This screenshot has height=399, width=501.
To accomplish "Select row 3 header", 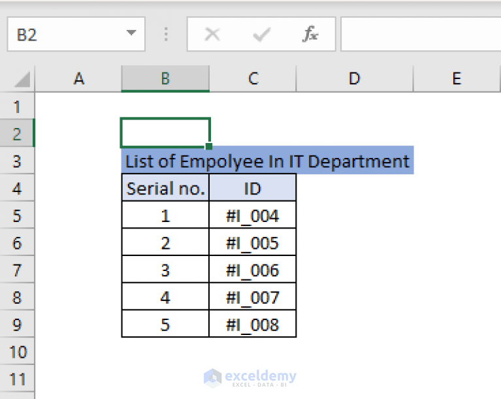I will [x=17, y=161].
